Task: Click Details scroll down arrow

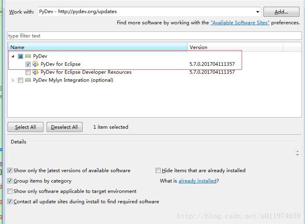Action: point(297,155)
